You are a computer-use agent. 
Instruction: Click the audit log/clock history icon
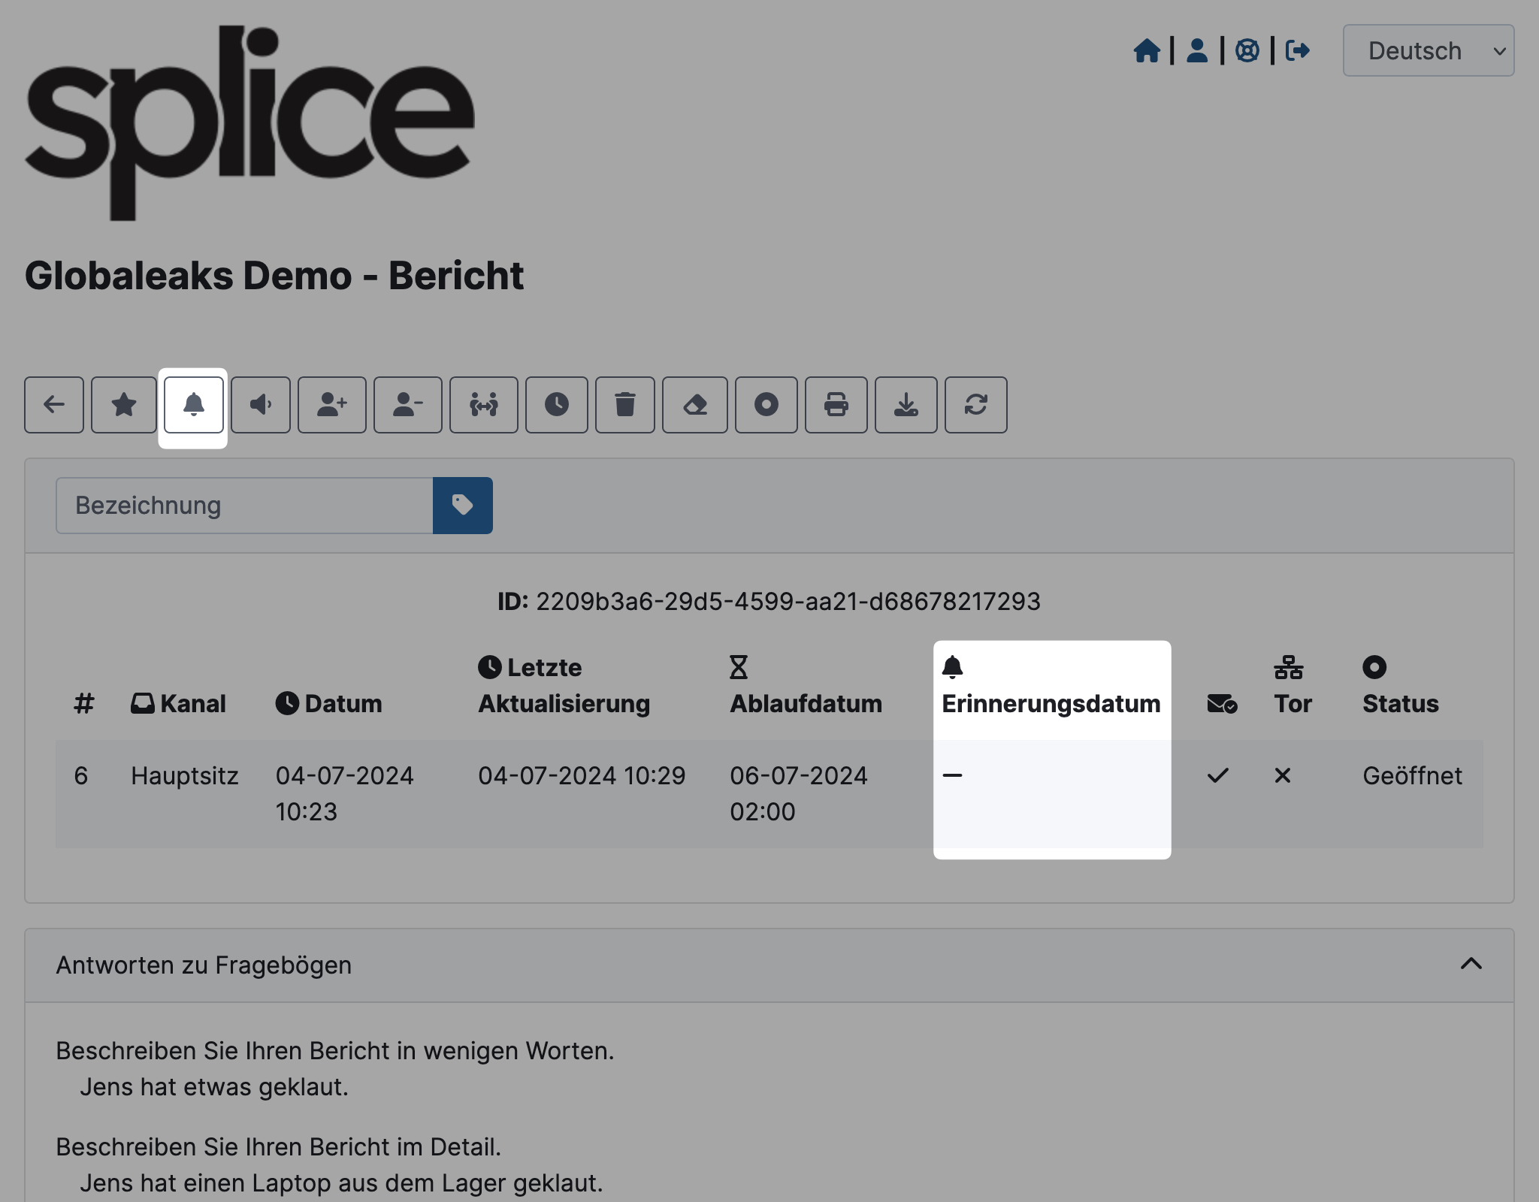(x=556, y=403)
